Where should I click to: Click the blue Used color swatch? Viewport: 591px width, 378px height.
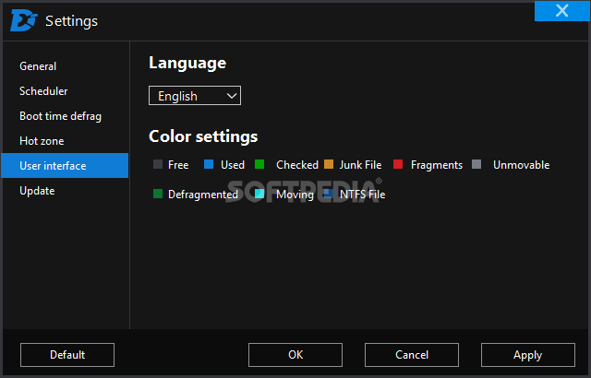point(209,164)
